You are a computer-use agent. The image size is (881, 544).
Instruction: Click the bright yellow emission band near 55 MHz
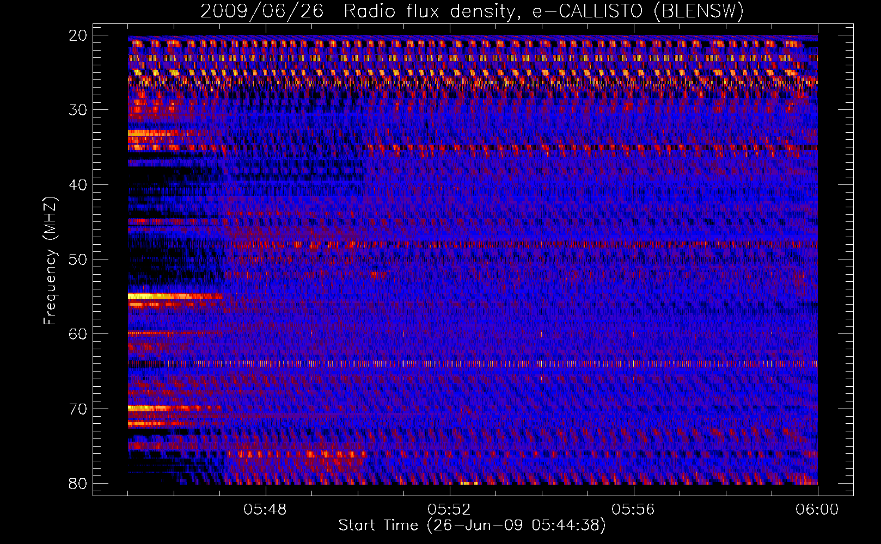175,296
